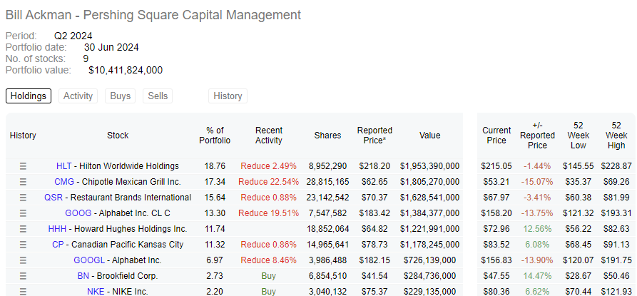Click the Stock column header

[118, 136]
